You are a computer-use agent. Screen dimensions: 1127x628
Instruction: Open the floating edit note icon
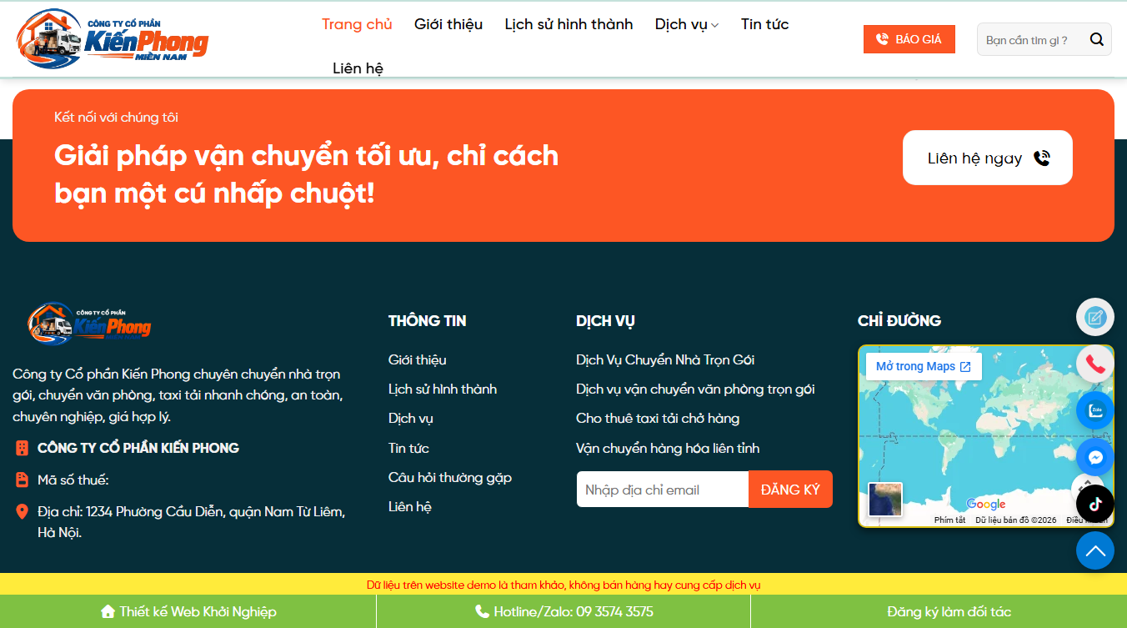click(1095, 317)
